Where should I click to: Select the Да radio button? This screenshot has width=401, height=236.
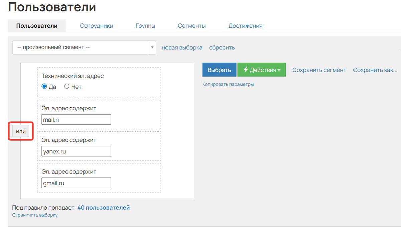[44, 86]
